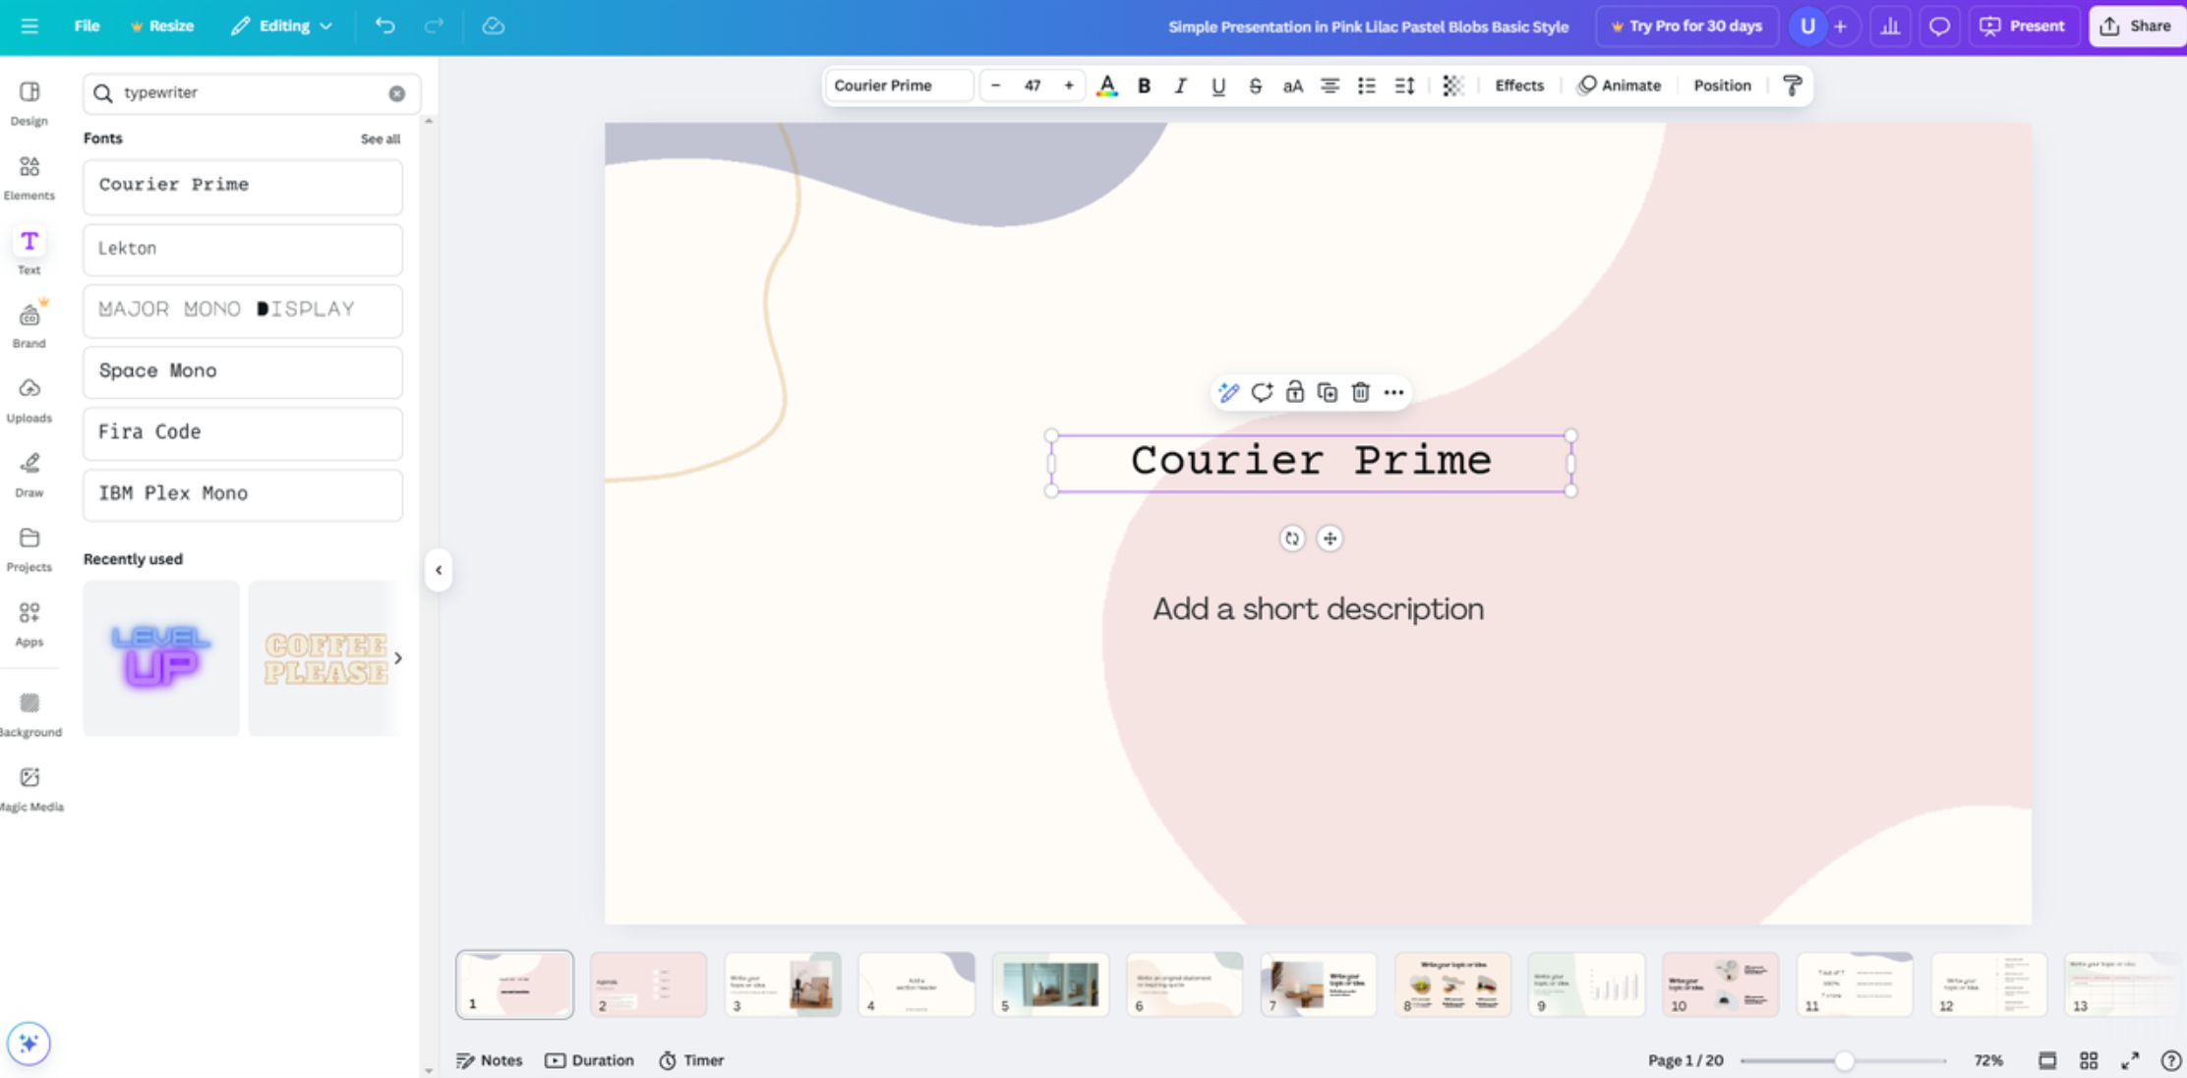Screen dimensions: 2187x1078
Task: Delete the selected text element
Action: (1360, 391)
